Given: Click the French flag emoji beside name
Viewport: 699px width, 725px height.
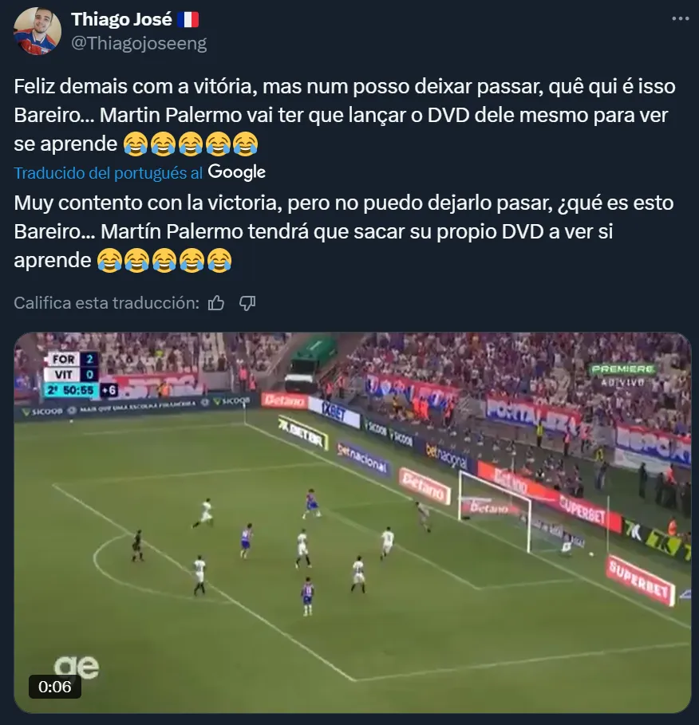Looking at the screenshot, I should (x=188, y=19).
